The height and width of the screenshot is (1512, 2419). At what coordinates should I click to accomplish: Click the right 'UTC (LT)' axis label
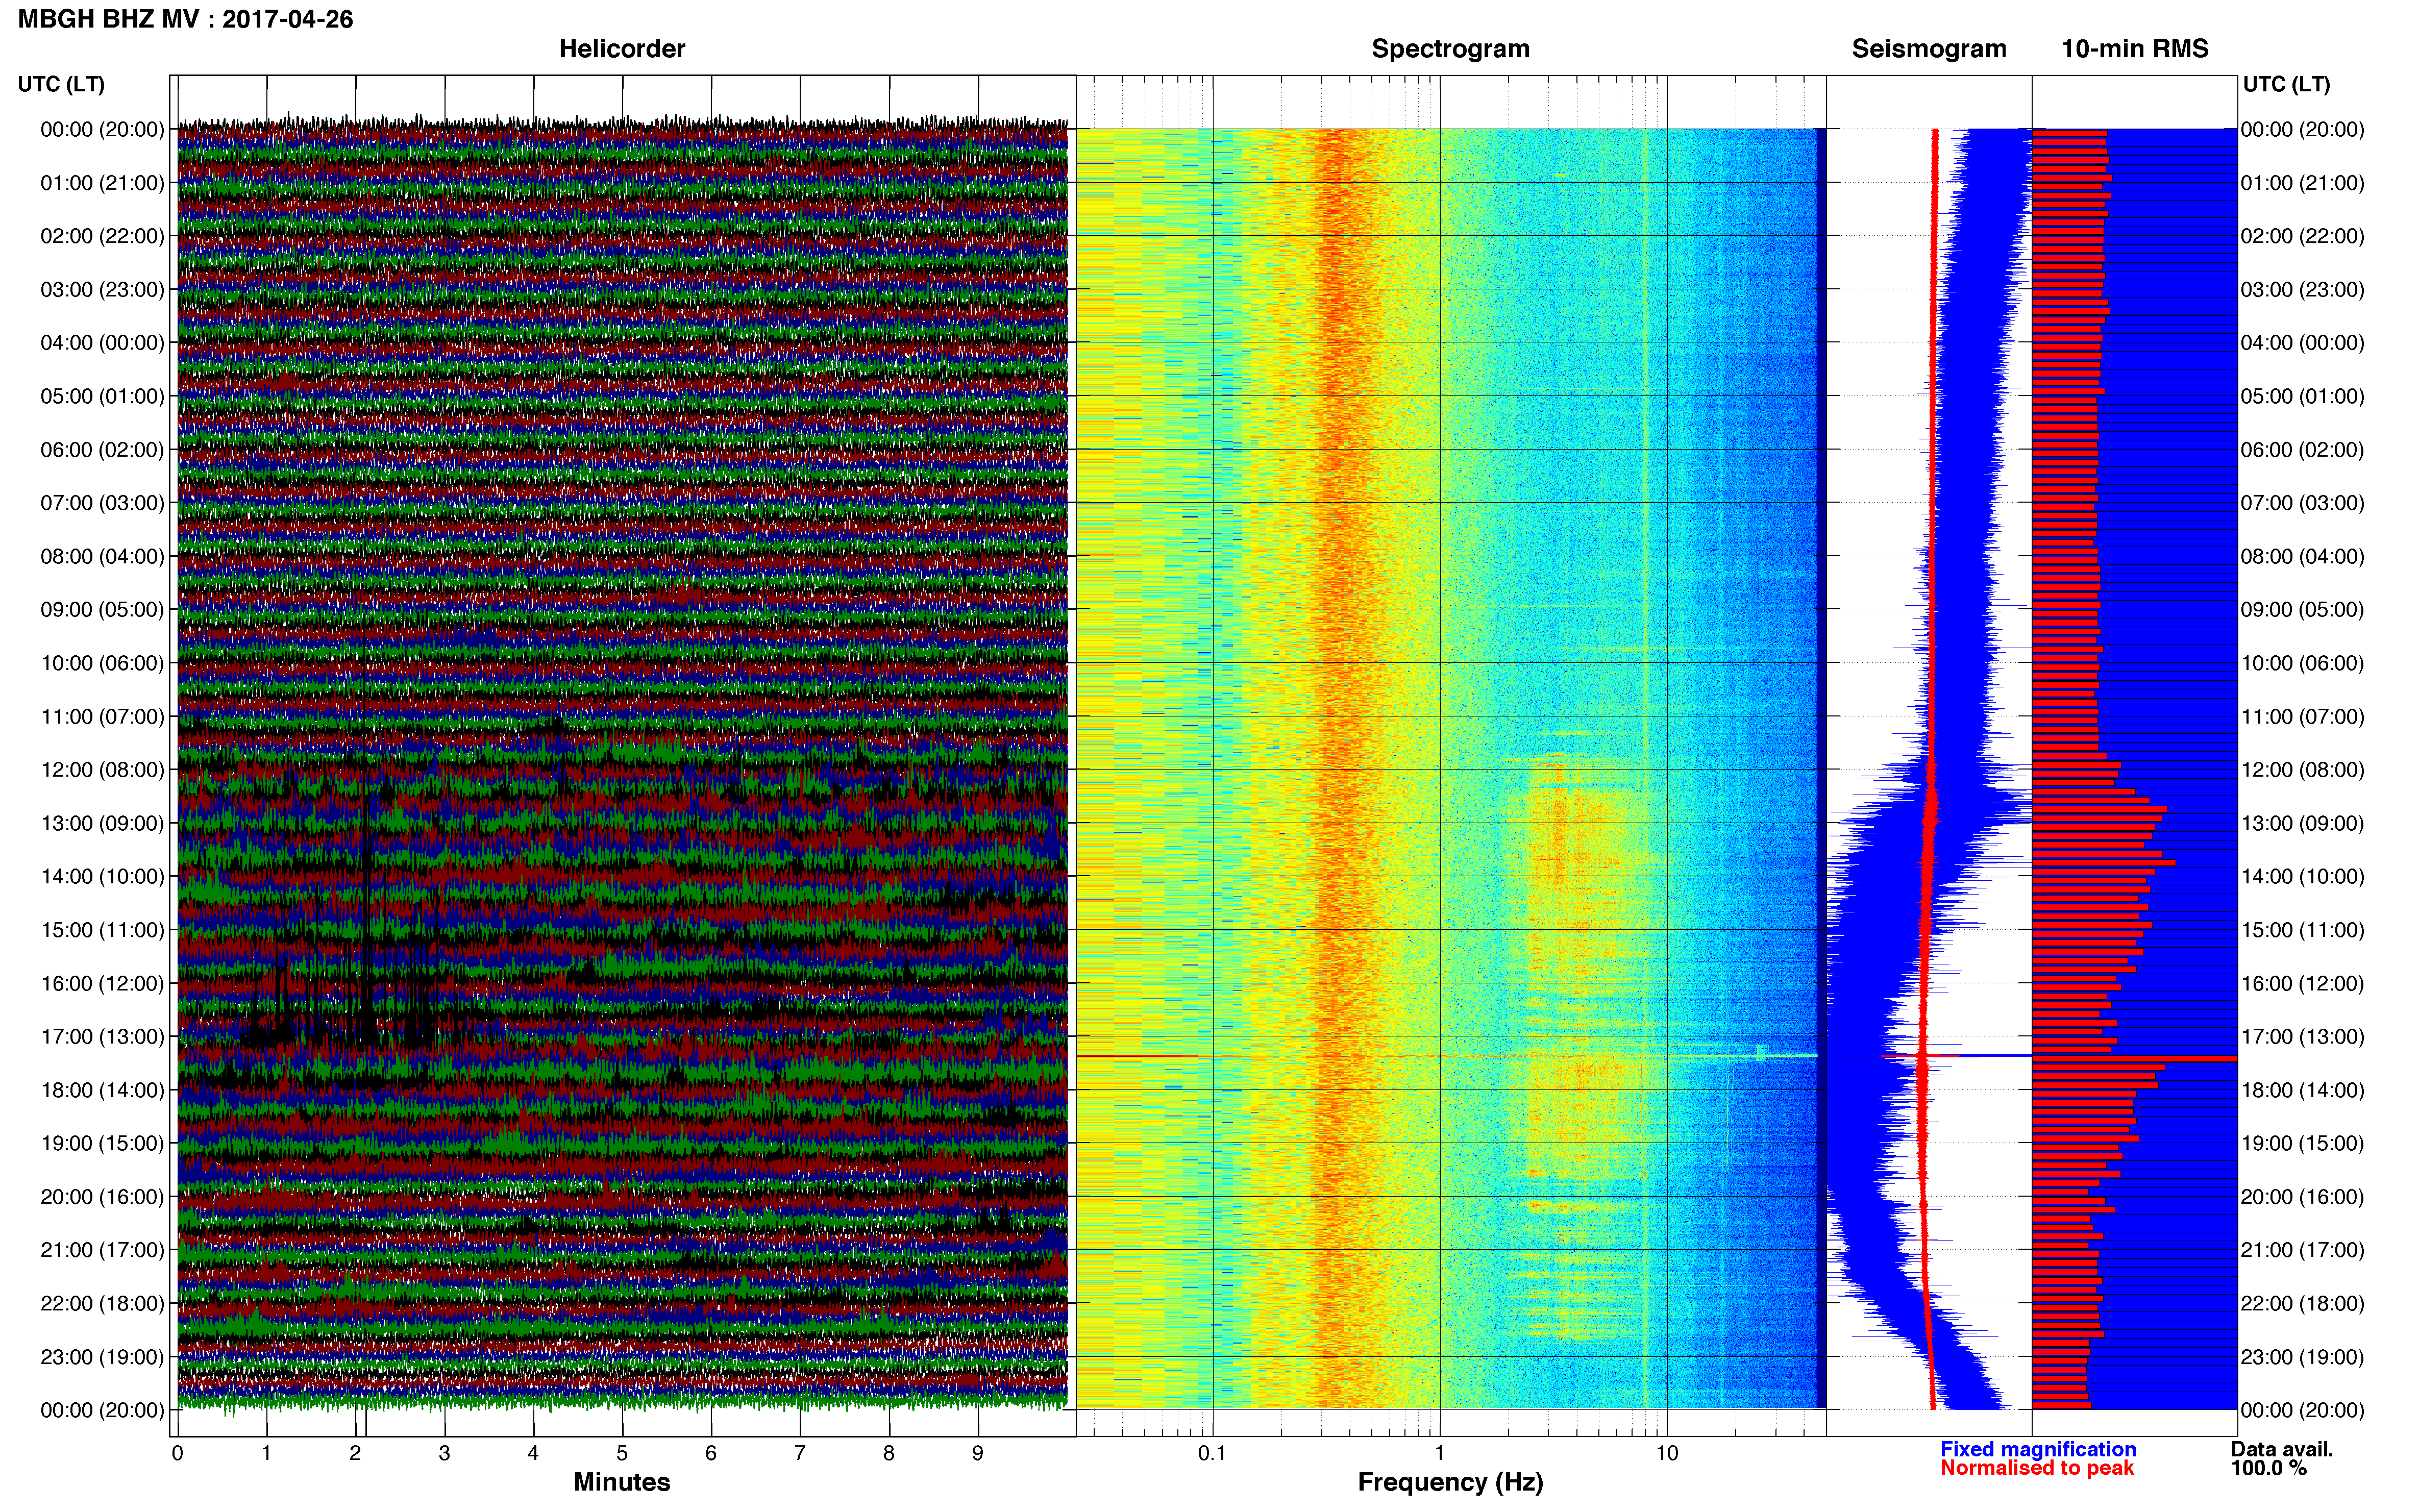[x=2286, y=84]
